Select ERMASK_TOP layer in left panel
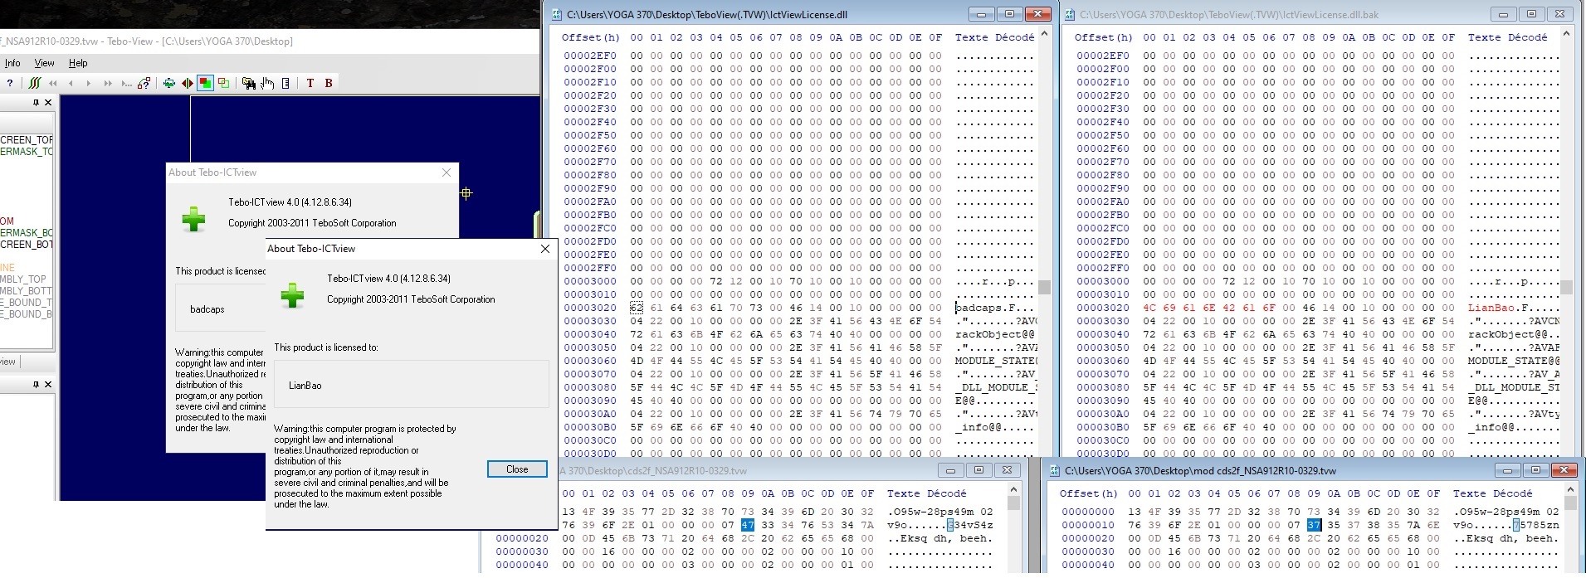The height and width of the screenshot is (578, 1586). (x=27, y=152)
